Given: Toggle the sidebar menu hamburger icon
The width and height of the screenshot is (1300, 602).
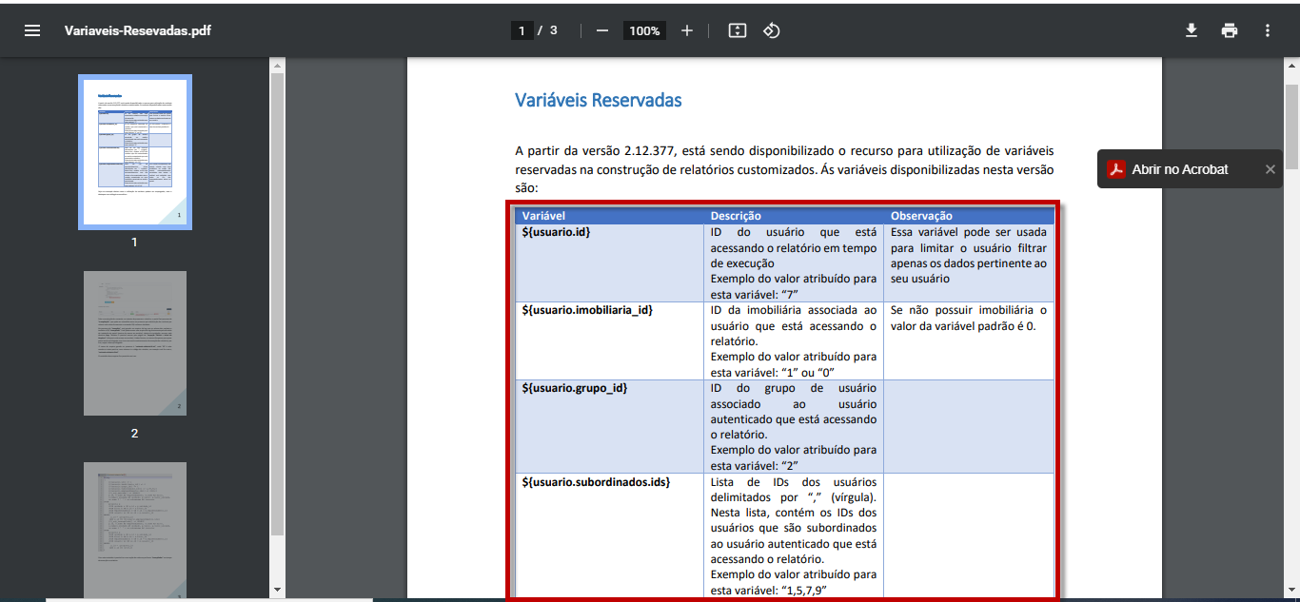Looking at the screenshot, I should [32, 30].
